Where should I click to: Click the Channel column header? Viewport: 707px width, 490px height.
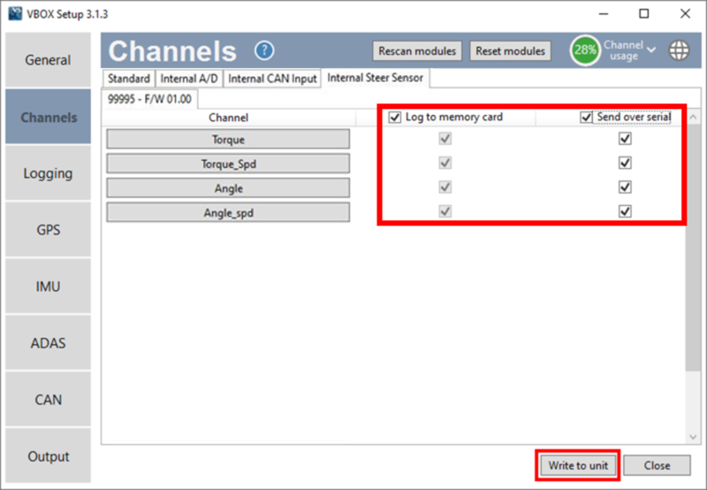pos(229,118)
